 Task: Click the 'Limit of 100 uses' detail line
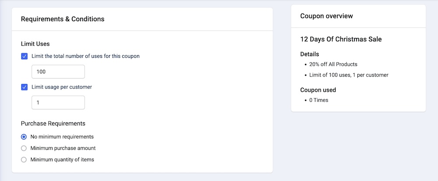(349, 75)
